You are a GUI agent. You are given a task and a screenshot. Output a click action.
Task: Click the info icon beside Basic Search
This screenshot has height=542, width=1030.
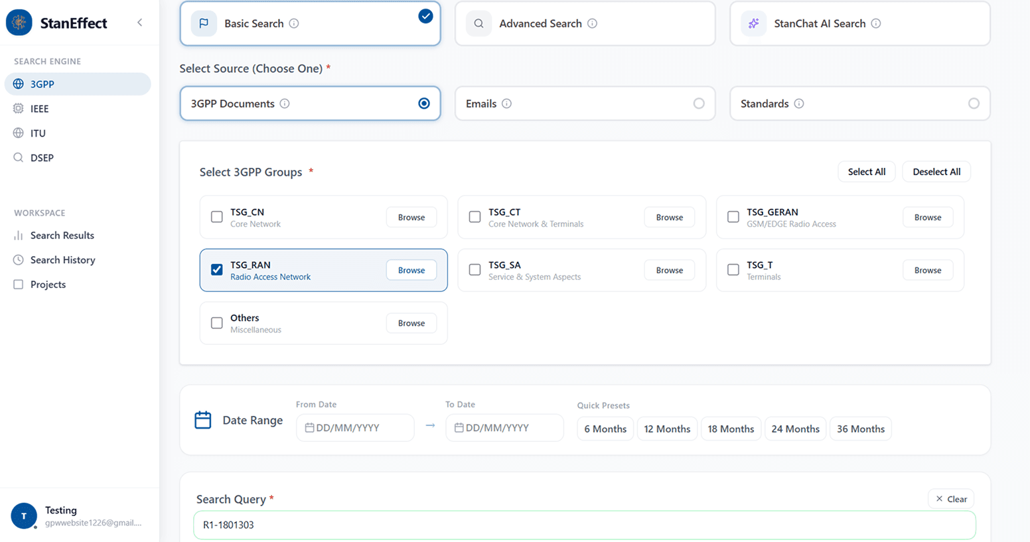pyautogui.click(x=294, y=23)
